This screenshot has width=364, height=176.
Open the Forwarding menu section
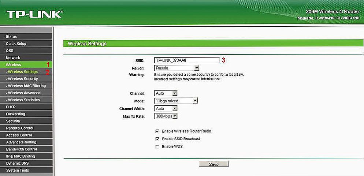26,114
